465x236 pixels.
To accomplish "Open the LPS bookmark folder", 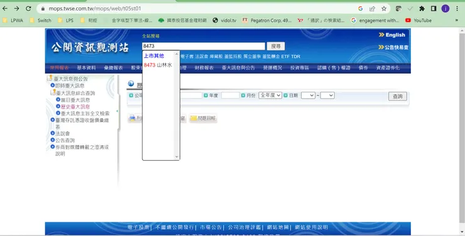I will click(66, 21).
